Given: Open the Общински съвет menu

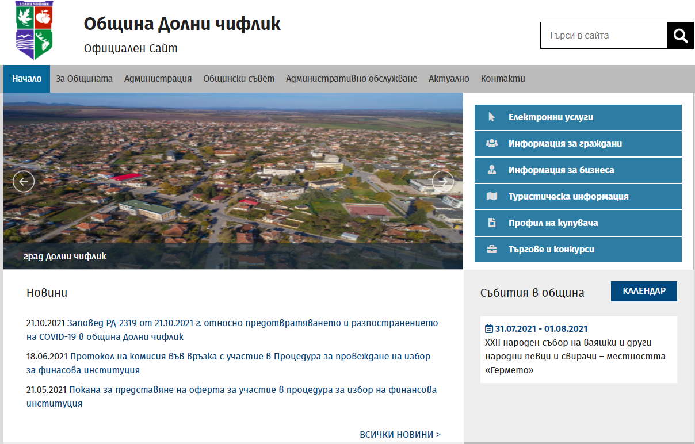Looking at the screenshot, I should [x=238, y=78].
